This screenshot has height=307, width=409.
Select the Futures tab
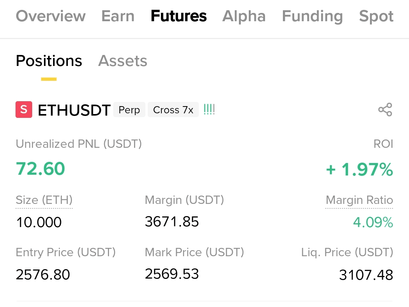[179, 16]
